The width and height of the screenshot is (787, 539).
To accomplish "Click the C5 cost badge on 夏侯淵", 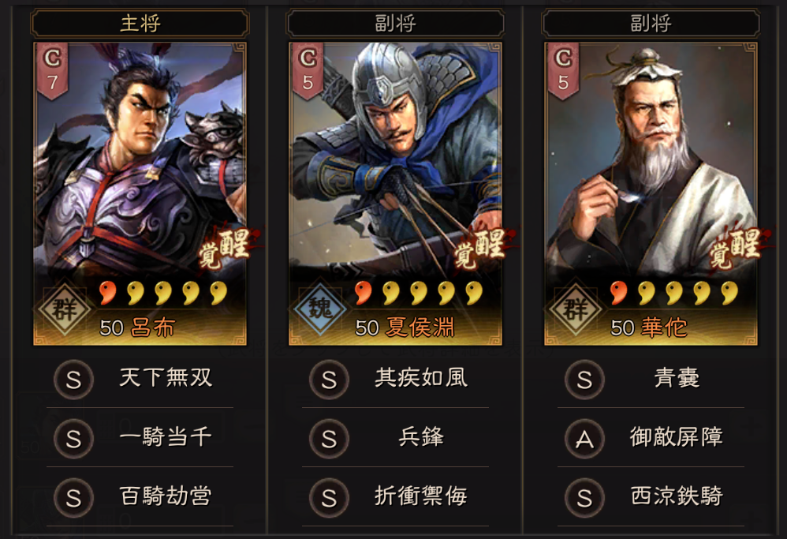I will click(x=308, y=71).
